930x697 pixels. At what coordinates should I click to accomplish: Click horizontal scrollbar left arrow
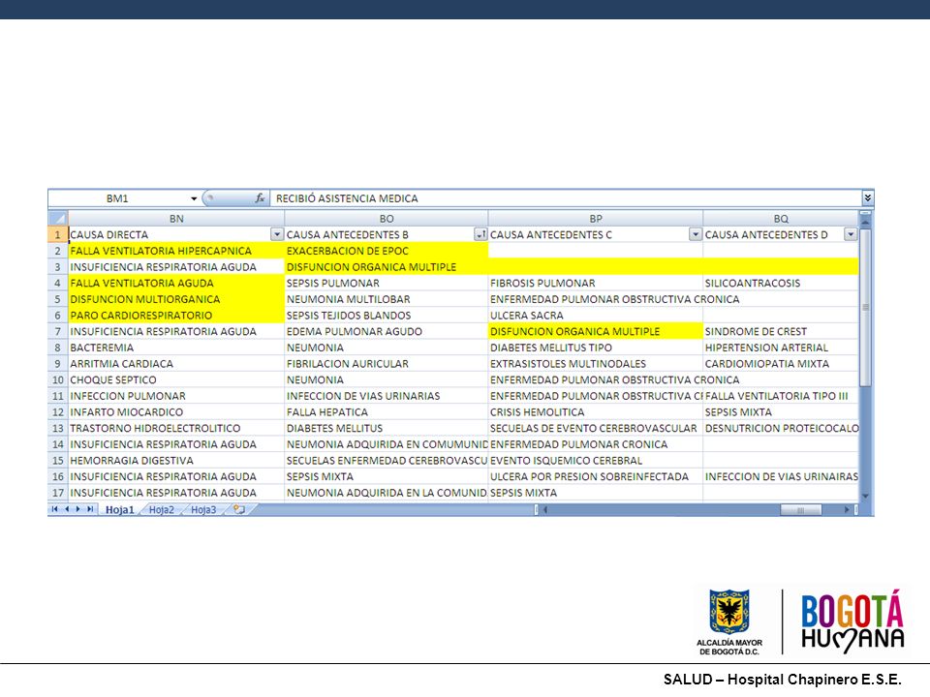[545, 509]
